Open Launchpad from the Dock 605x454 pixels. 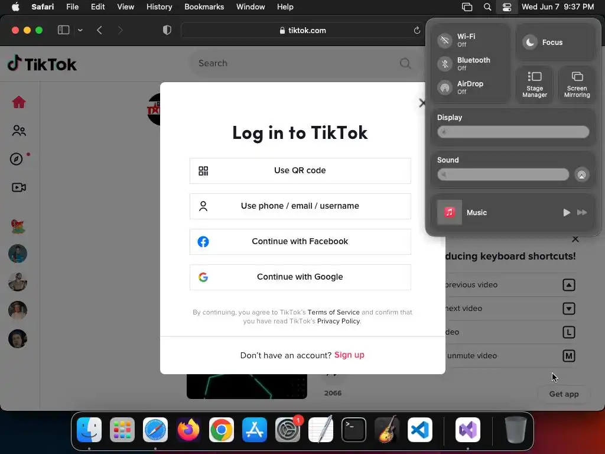tap(122, 430)
